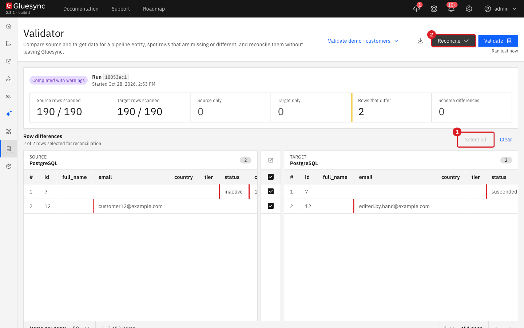The width and height of the screenshot is (524, 328).
Task: Expand the Validate demo customers dropdown
Action: coord(363,41)
